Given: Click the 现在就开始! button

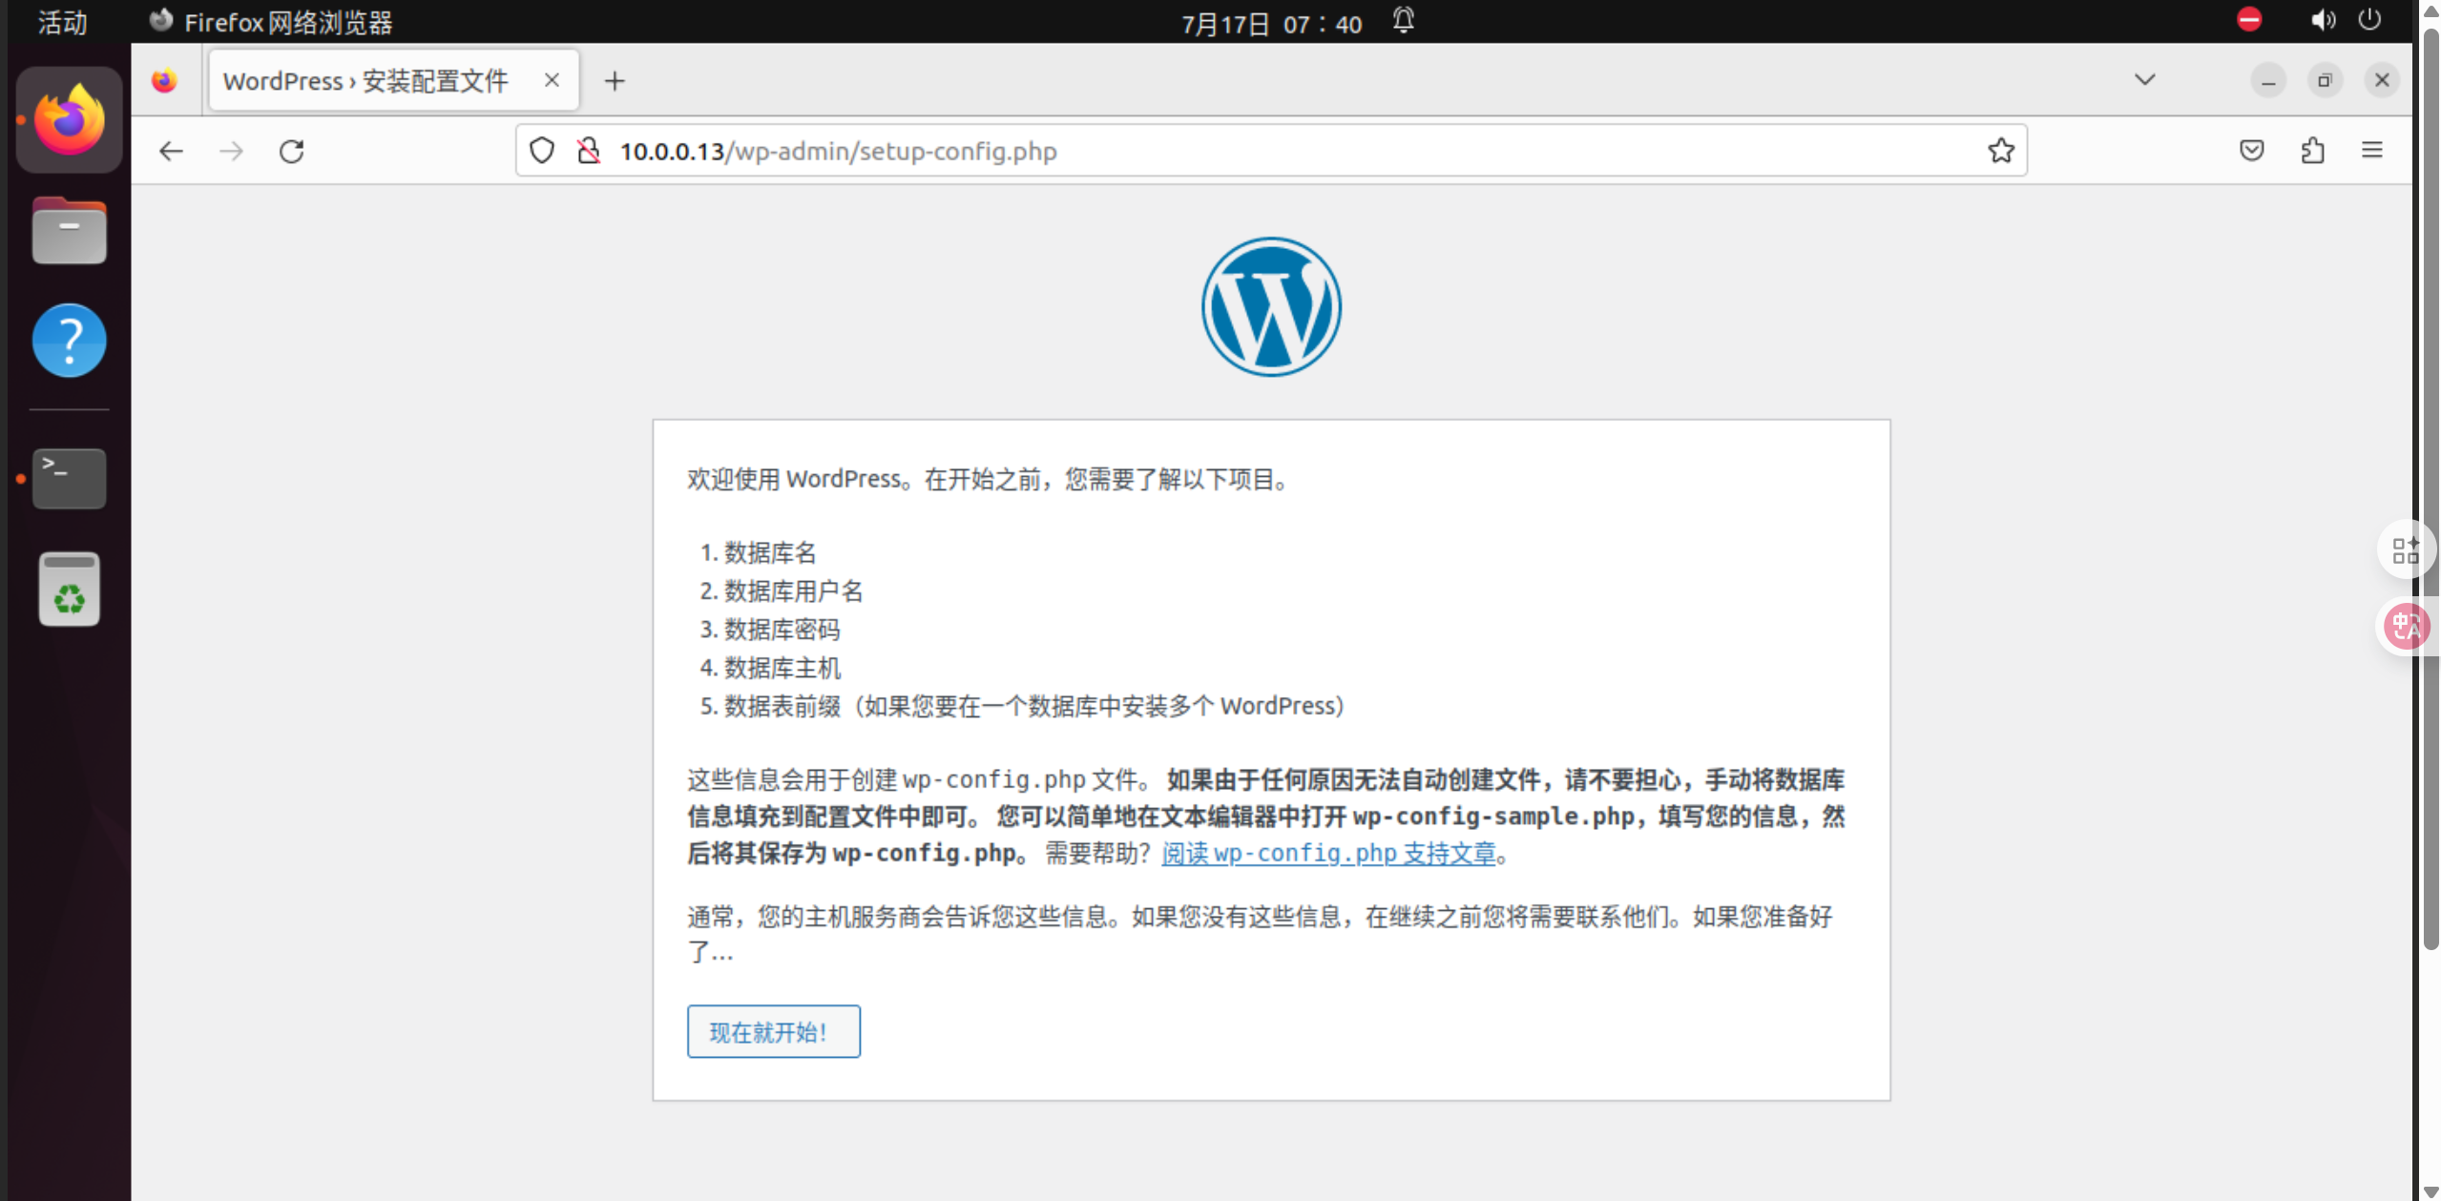Looking at the screenshot, I should coord(773,1031).
